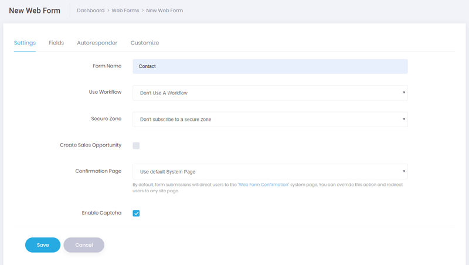Go to Web Forms in the breadcrumb
The height and width of the screenshot is (265, 469).
tap(125, 11)
